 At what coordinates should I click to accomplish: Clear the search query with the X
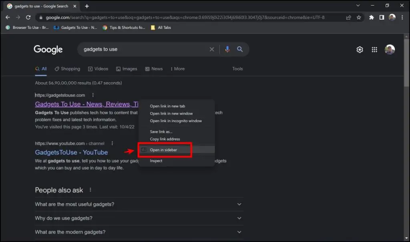(x=212, y=49)
